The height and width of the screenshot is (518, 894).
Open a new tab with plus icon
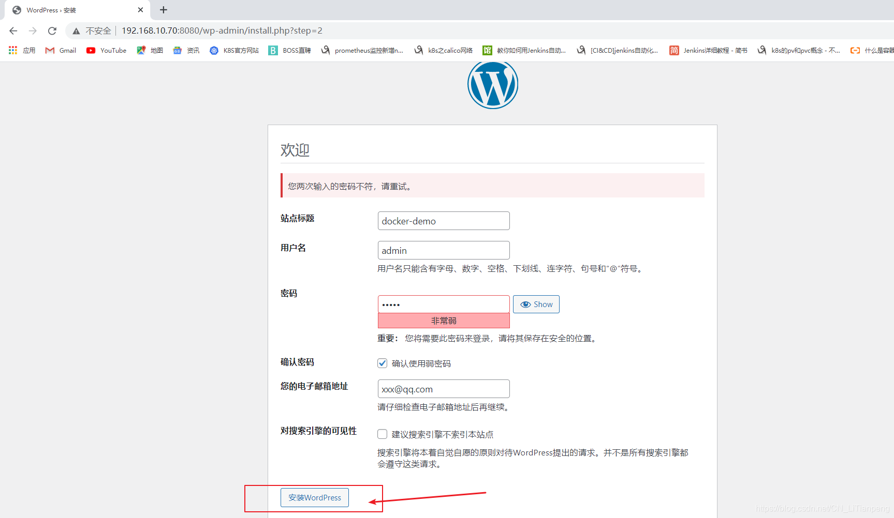[164, 10]
